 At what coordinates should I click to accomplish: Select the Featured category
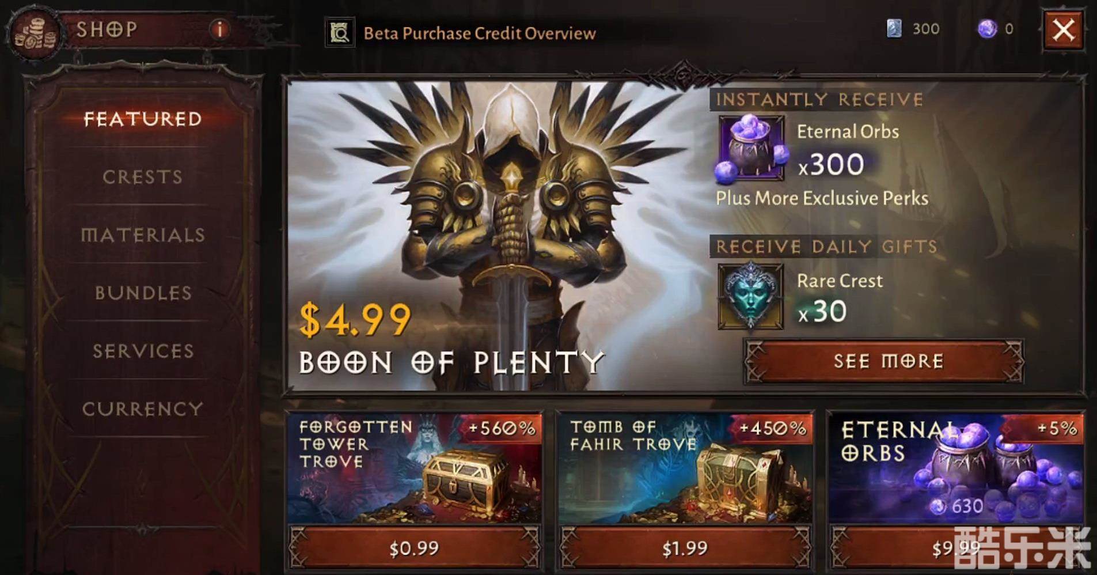point(143,119)
